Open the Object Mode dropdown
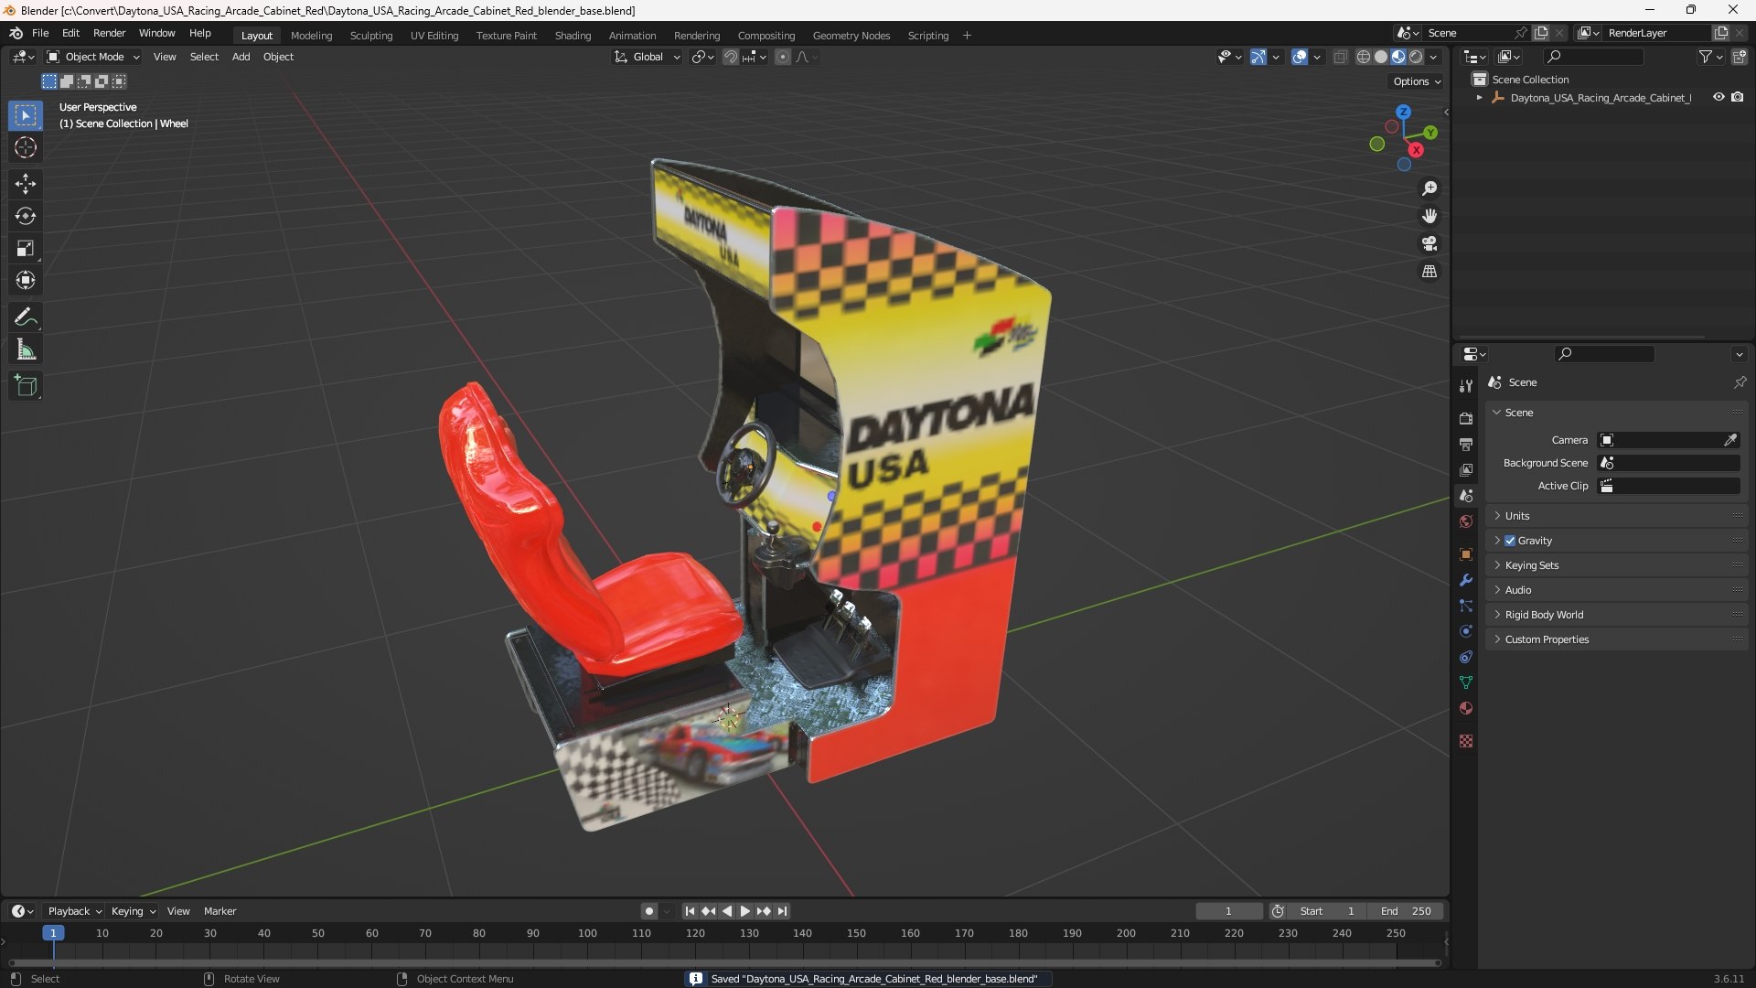The height and width of the screenshot is (988, 1756). (92, 57)
